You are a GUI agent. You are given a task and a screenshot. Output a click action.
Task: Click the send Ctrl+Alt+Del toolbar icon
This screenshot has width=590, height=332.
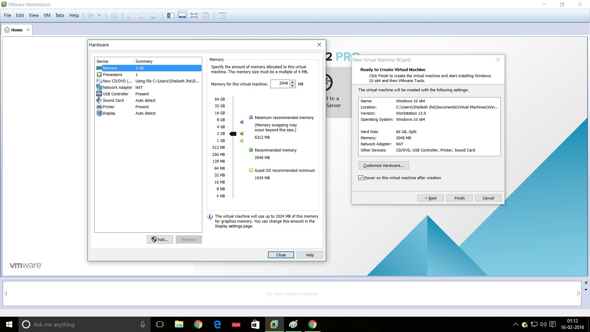114,15
